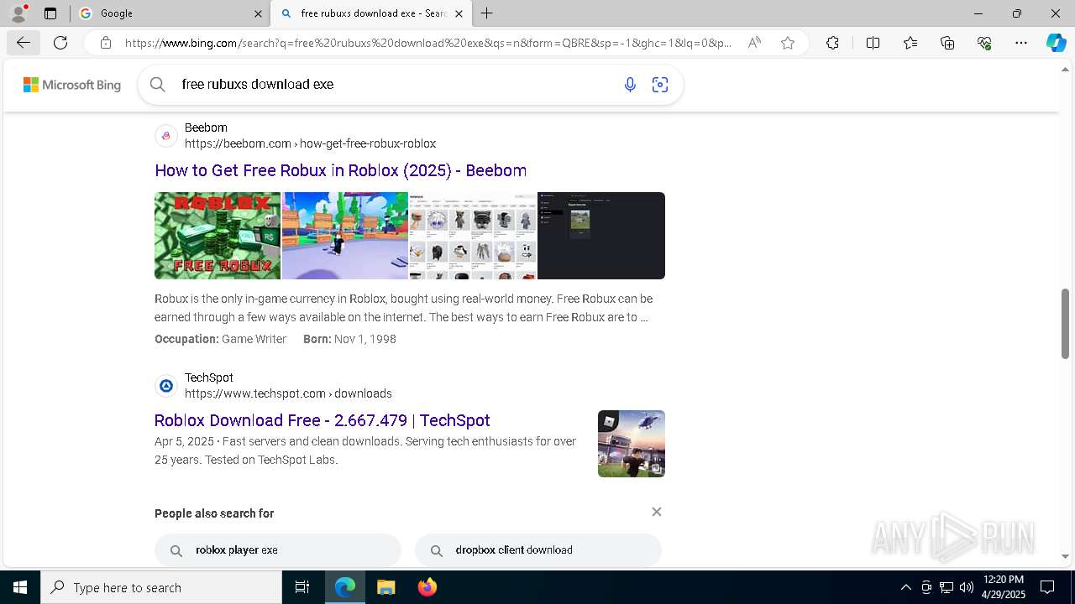The image size is (1075, 604).
Task: Open the tab actions menu icon
Action: coord(50,13)
